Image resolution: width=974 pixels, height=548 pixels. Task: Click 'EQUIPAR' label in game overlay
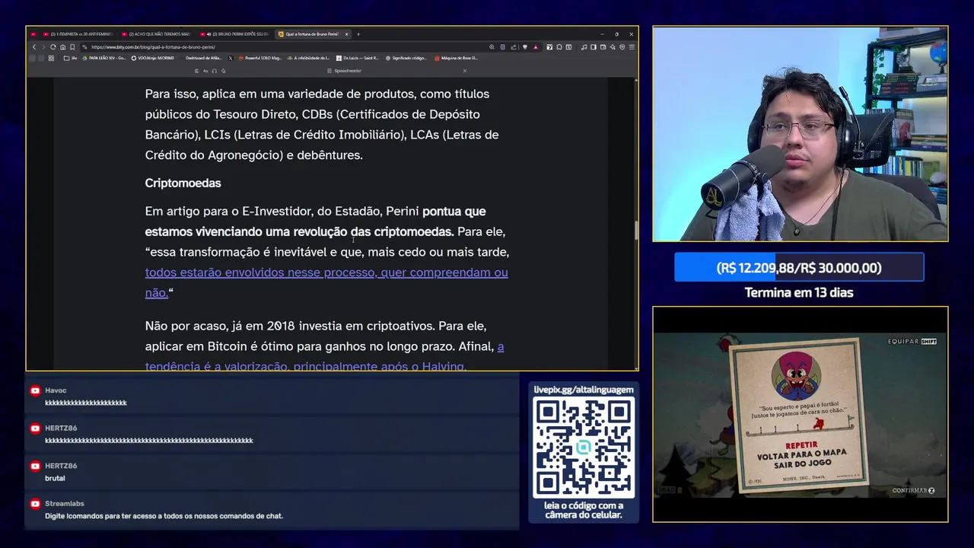click(902, 342)
